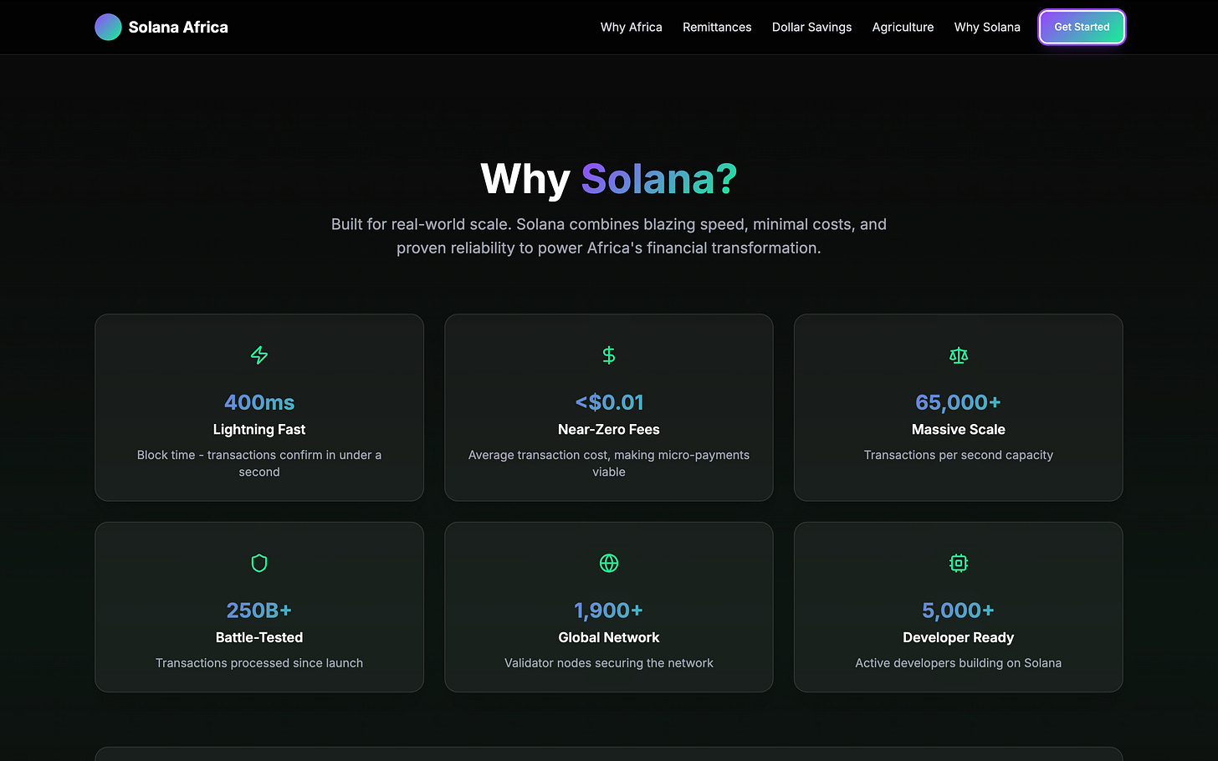Image resolution: width=1218 pixels, height=761 pixels.
Task: Click the Near-Zero Fees title
Action: point(609,429)
